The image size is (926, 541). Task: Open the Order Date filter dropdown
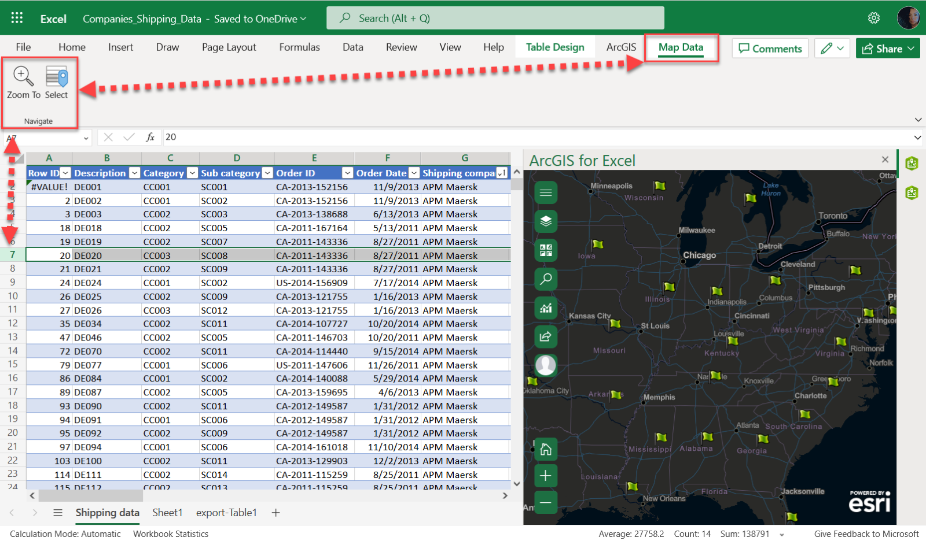pyautogui.click(x=414, y=173)
